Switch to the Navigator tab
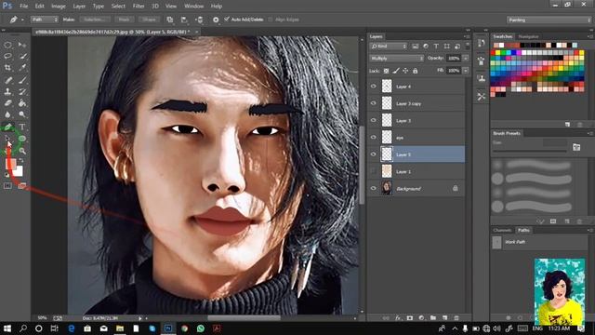This screenshot has height=335, width=595. coord(529,36)
